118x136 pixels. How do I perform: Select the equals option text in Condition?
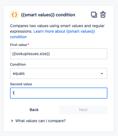(x=19, y=73)
